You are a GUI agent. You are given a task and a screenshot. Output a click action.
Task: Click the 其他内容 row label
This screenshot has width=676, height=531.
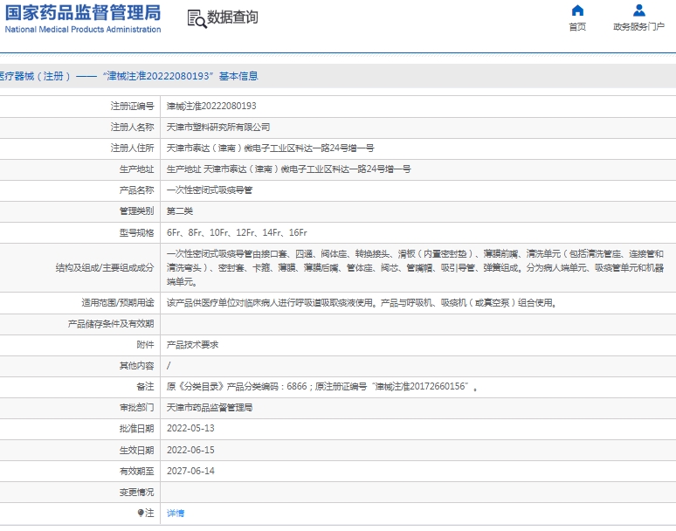point(136,366)
